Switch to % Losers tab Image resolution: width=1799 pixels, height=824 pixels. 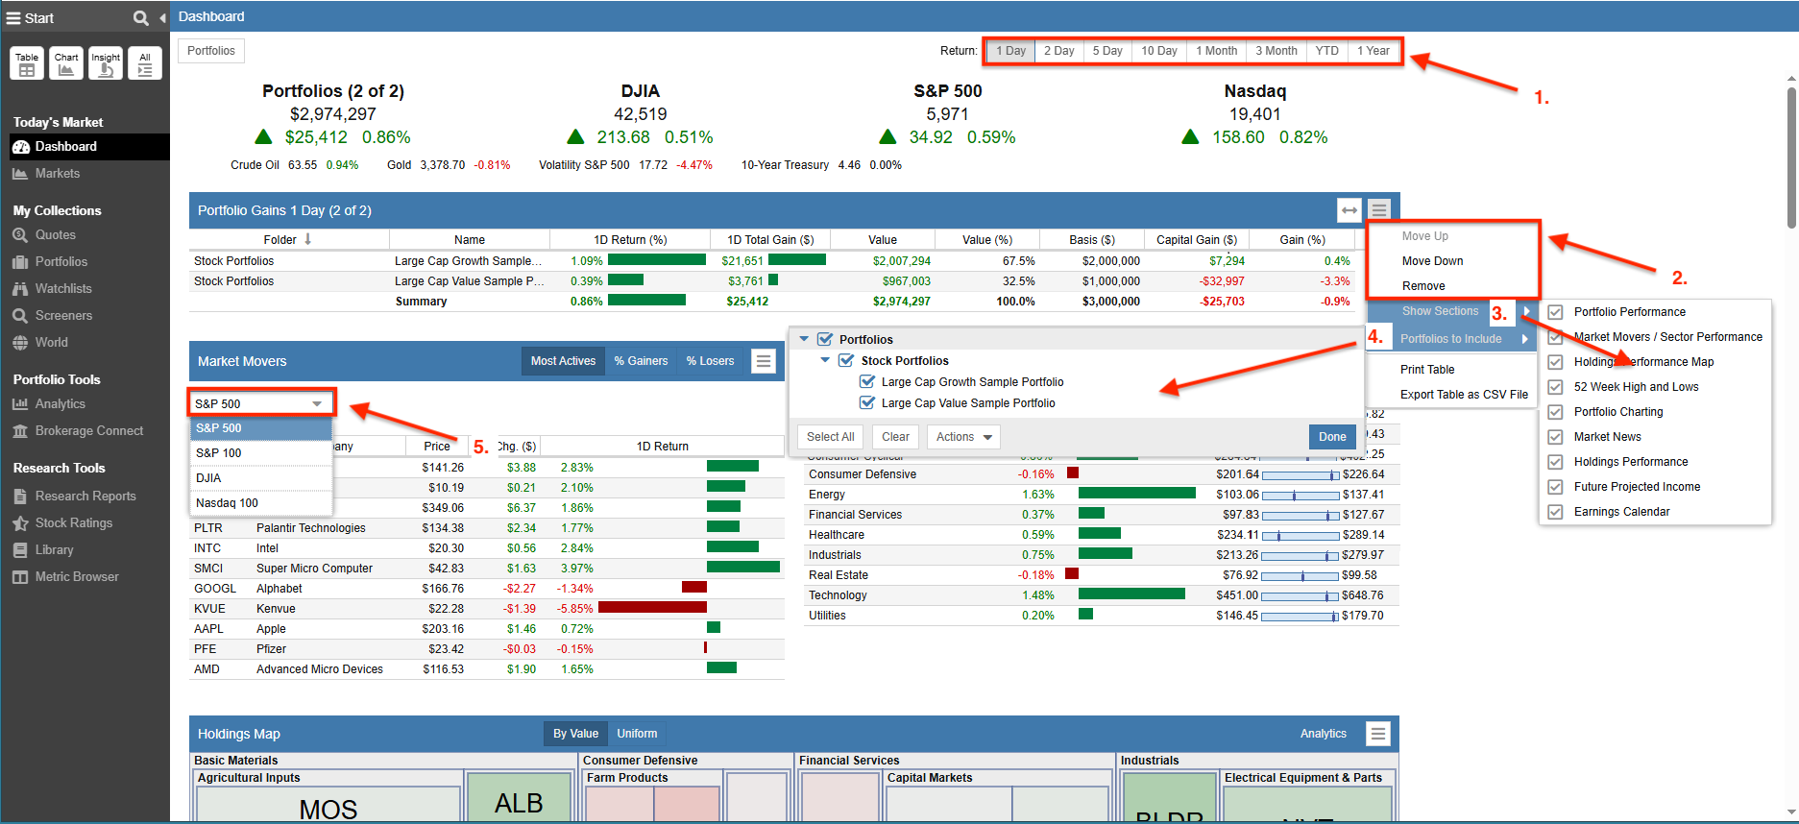[710, 361]
